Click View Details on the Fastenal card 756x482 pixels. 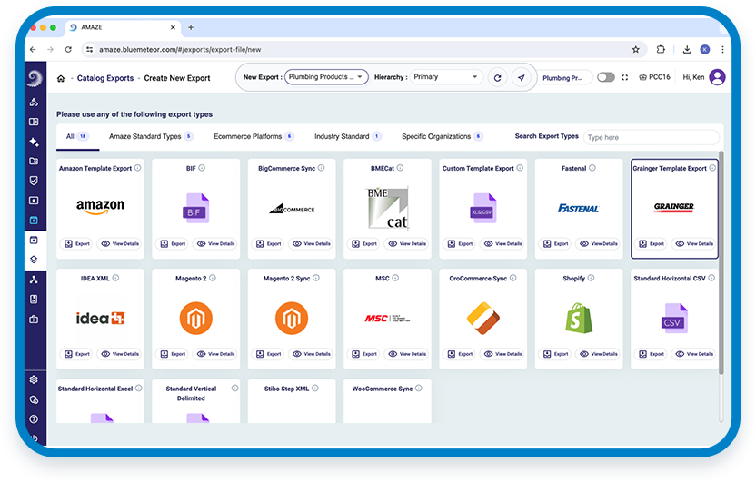[598, 243]
